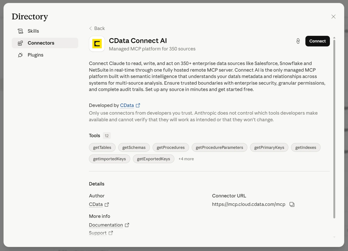Screen dimensions: 348x251
Task: Close the Directory dialog
Action: pyautogui.click(x=333, y=17)
